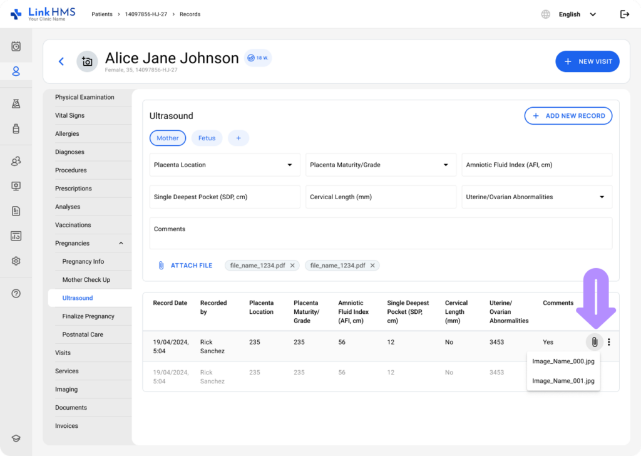Viewport: 641px width, 456px height.
Task: Click the camera photo upload icon
Action: click(87, 62)
